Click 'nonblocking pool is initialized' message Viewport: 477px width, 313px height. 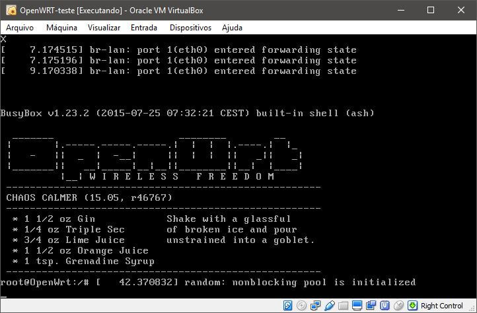point(324,283)
